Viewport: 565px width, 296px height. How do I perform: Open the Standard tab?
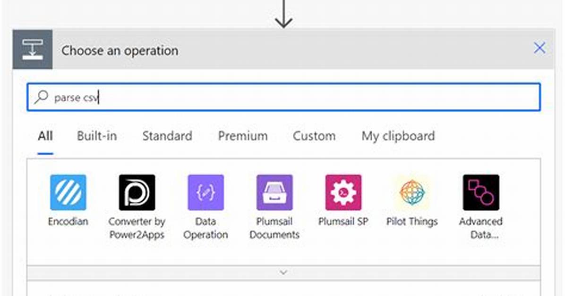click(167, 136)
